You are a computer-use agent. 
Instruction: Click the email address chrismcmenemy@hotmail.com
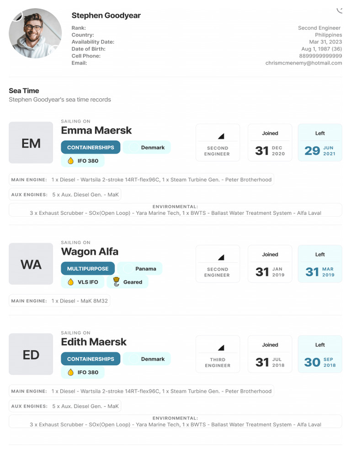[x=303, y=63]
